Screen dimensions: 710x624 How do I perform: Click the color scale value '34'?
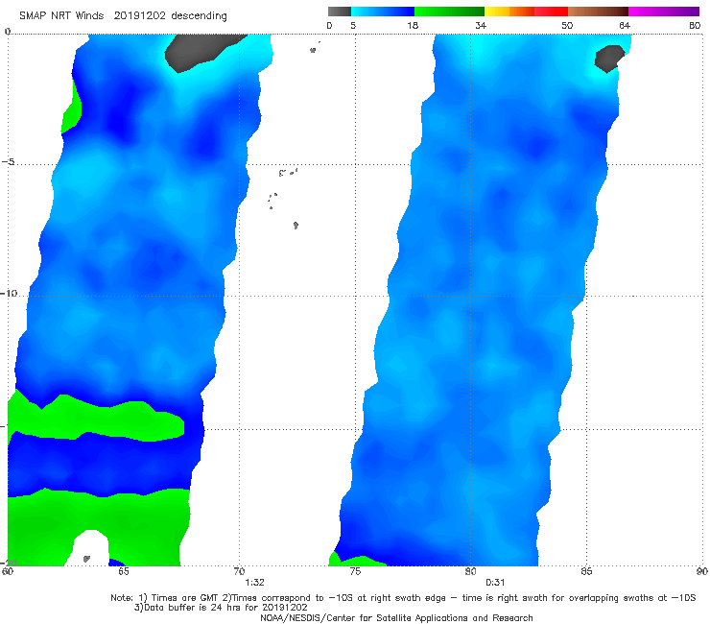(x=481, y=25)
